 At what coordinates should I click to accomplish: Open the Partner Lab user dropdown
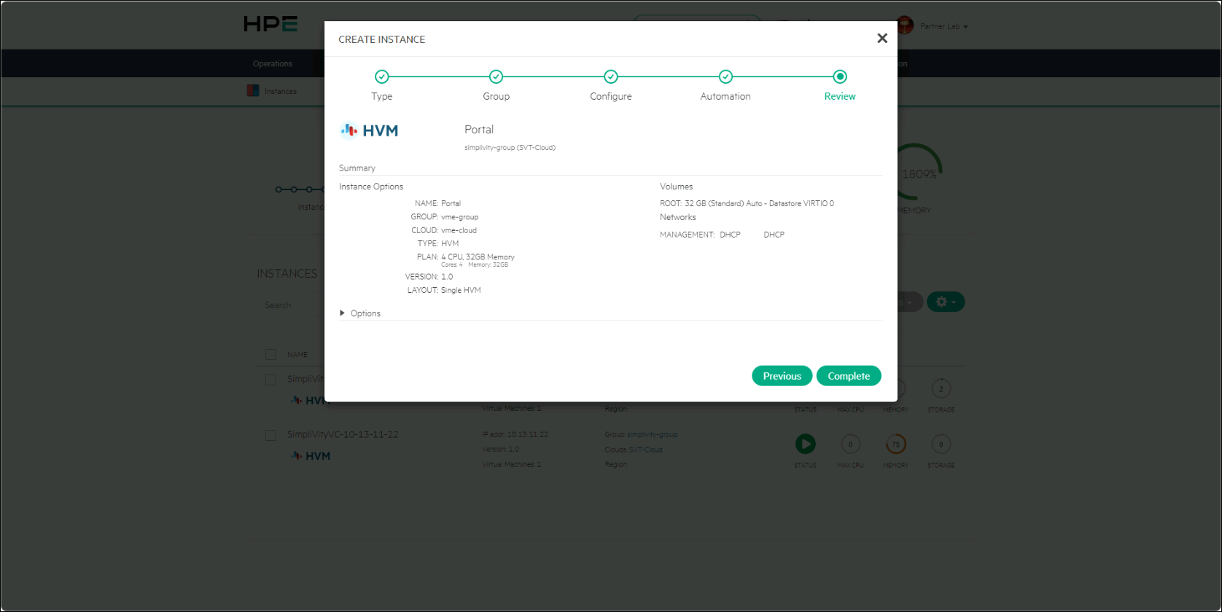[933, 25]
